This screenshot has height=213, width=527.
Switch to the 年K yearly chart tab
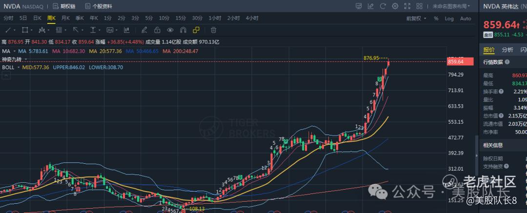coord(93,18)
